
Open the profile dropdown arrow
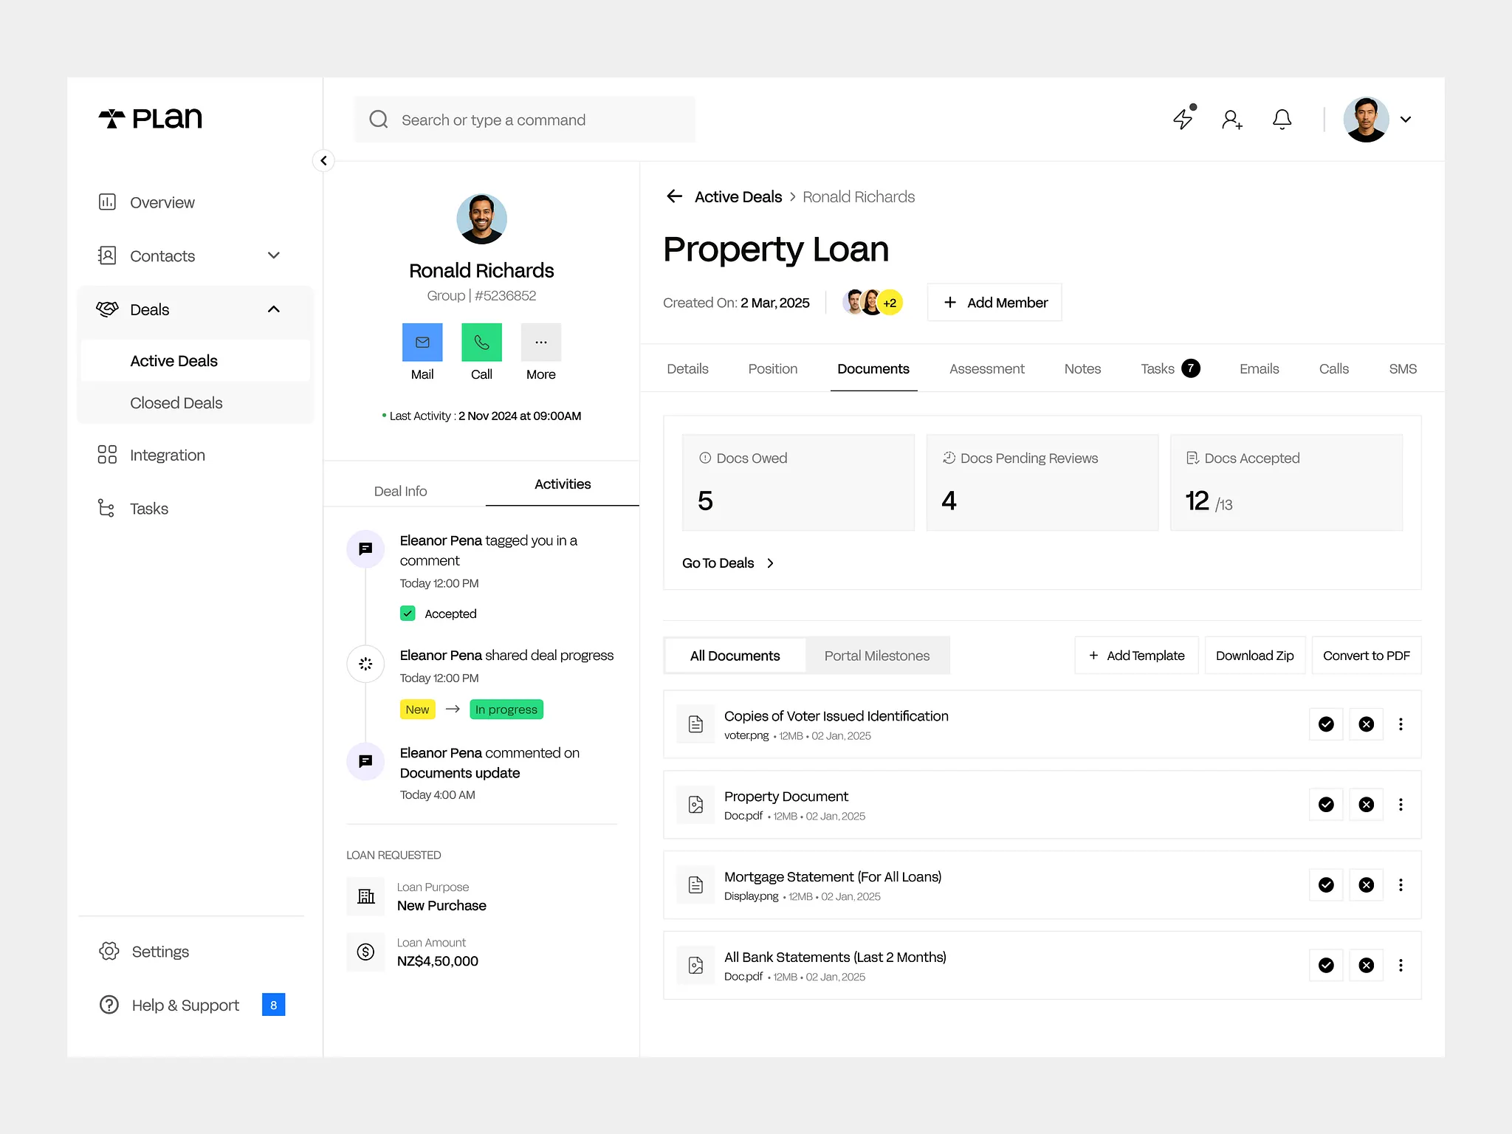(1406, 119)
